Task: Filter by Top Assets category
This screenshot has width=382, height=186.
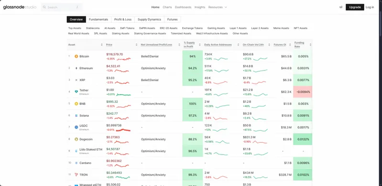Action: [x=75, y=28]
